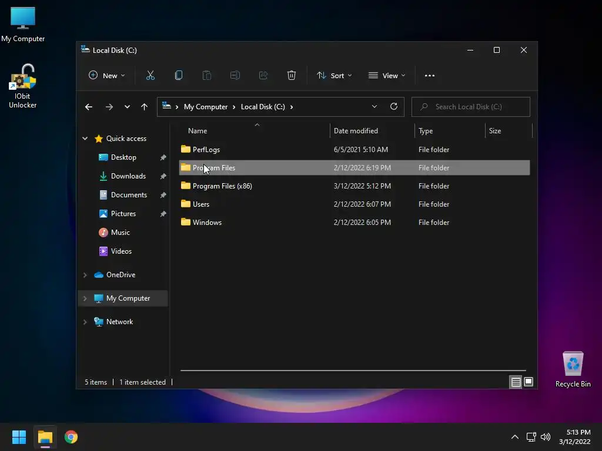Expand the Network tree node
This screenshot has height=451, width=602.
85,322
